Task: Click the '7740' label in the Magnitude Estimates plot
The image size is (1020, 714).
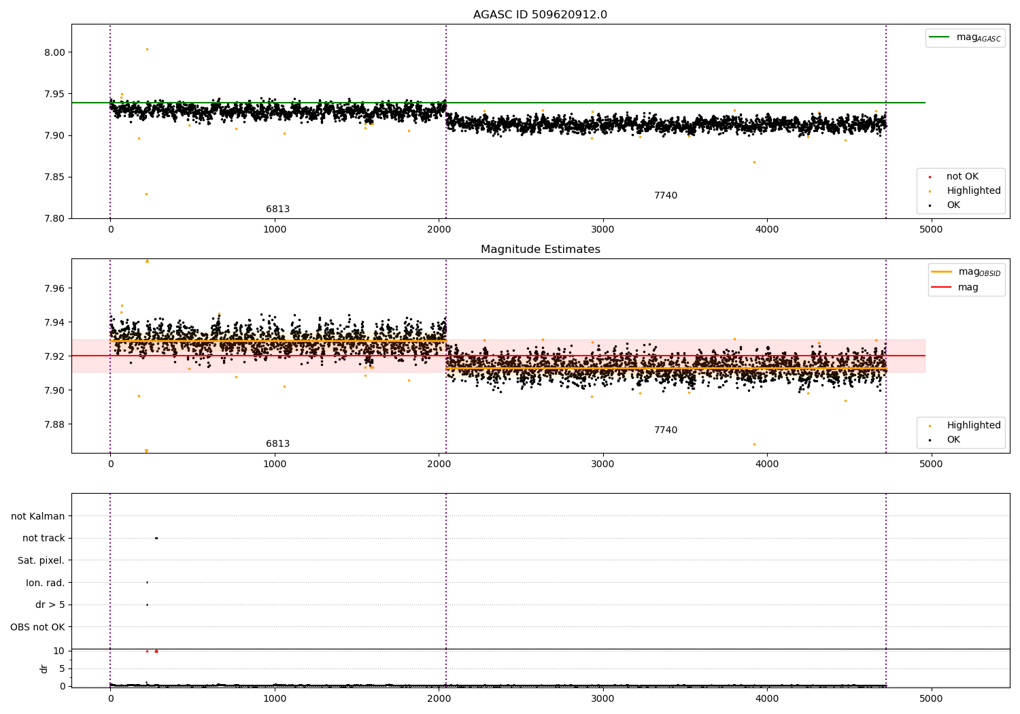Action: point(666,430)
